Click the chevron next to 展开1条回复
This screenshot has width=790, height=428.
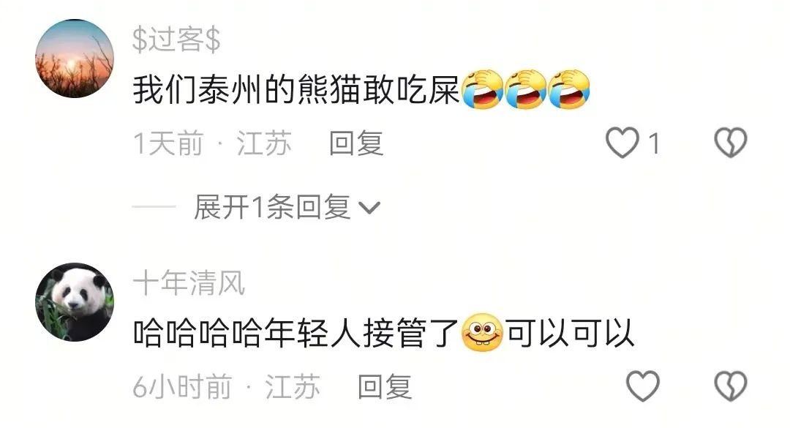coord(369,208)
